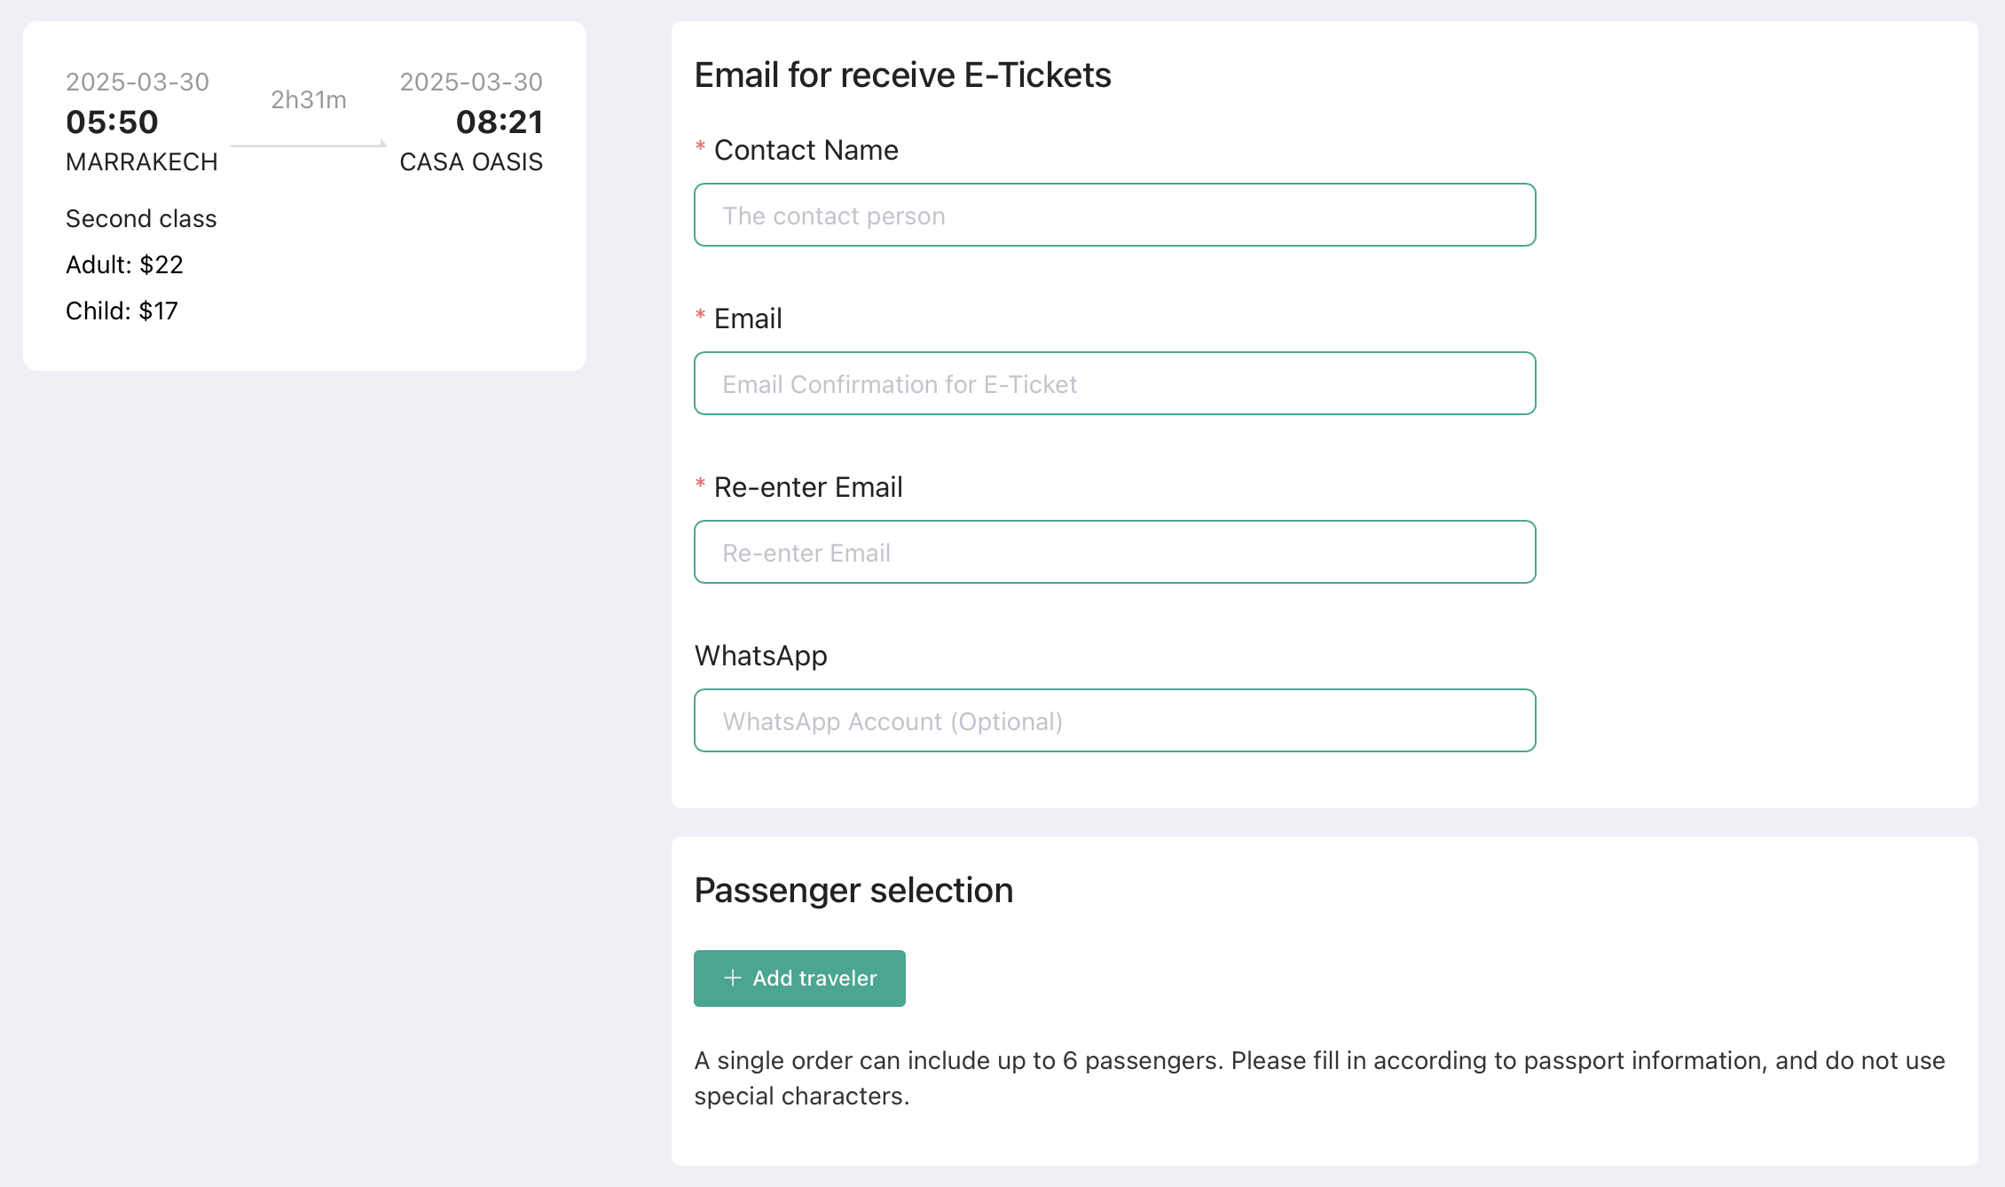Click the Passenger selection heading
2005x1187 pixels.
point(853,890)
